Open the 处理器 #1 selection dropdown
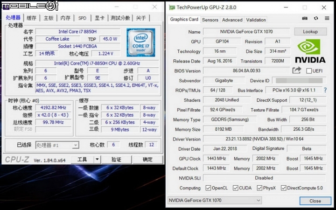336x210 pixels. (57, 145)
